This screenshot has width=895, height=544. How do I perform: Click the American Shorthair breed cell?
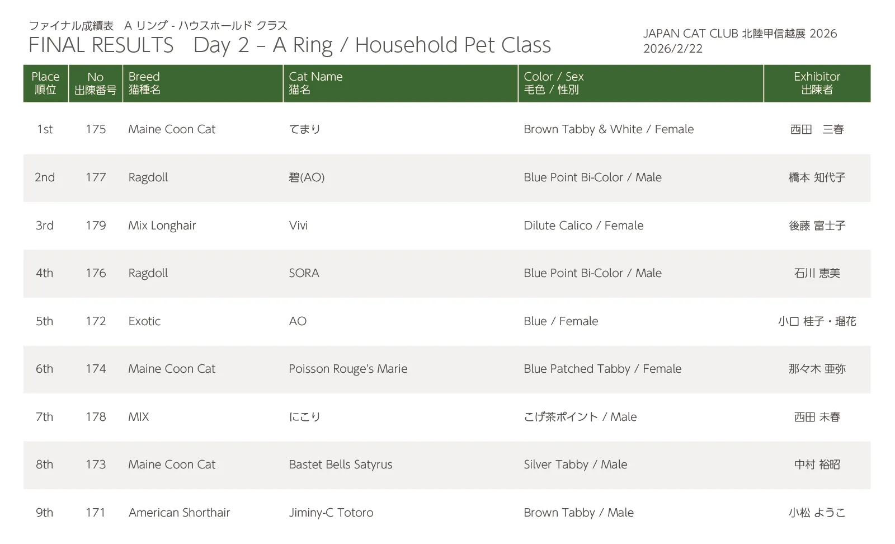point(179,513)
